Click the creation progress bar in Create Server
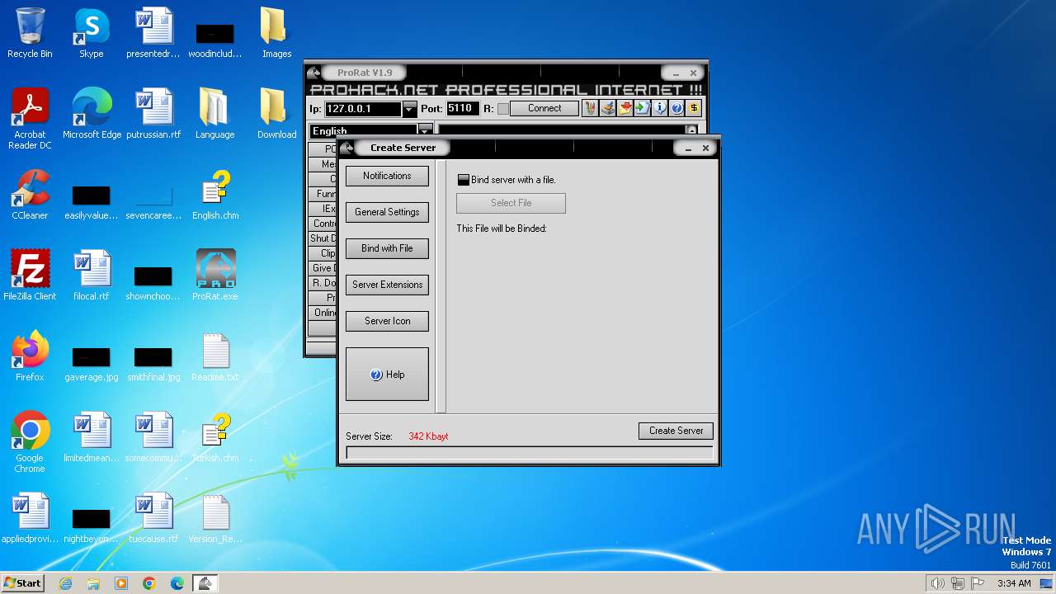 point(530,453)
